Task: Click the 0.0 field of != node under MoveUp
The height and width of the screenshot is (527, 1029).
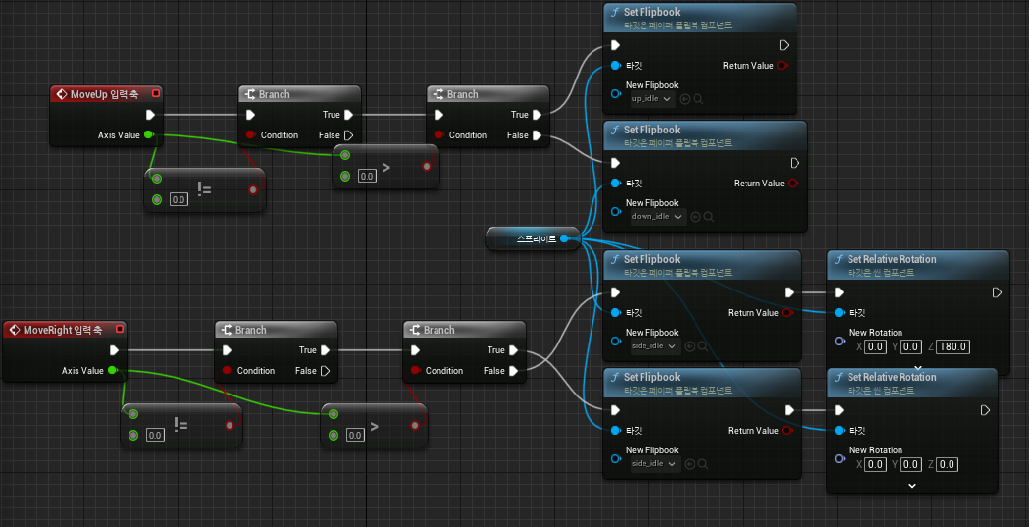Action: coord(180,199)
